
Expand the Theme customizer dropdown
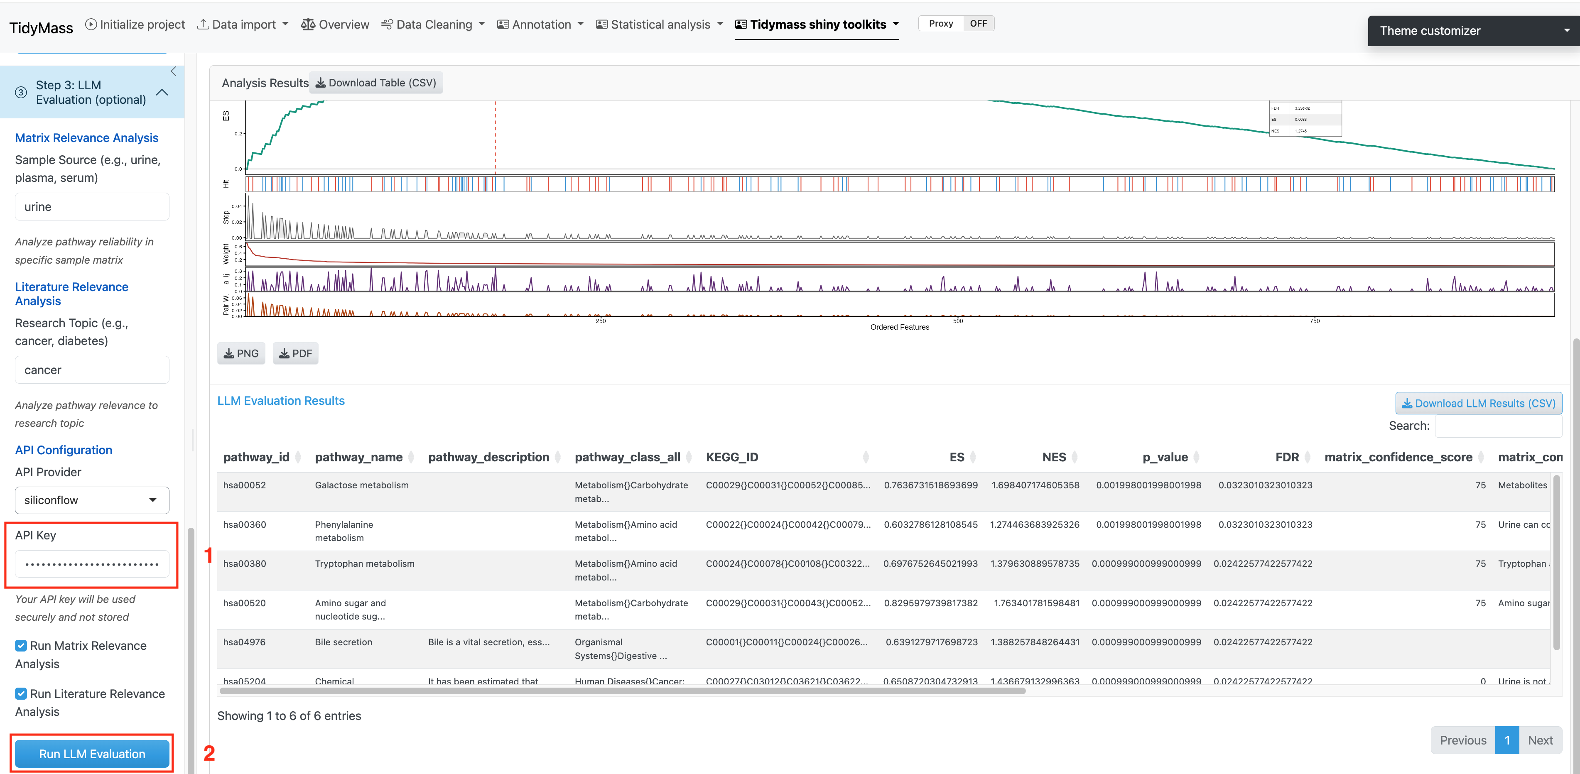1472,31
